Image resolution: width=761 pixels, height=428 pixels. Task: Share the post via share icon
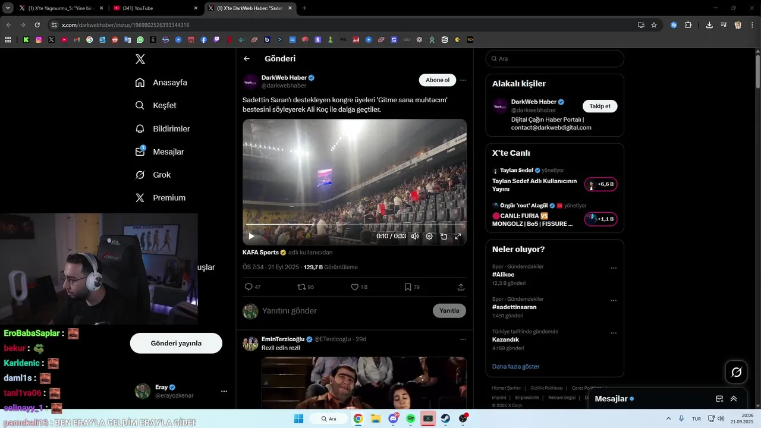pyautogui.click(x=461, y=287)
